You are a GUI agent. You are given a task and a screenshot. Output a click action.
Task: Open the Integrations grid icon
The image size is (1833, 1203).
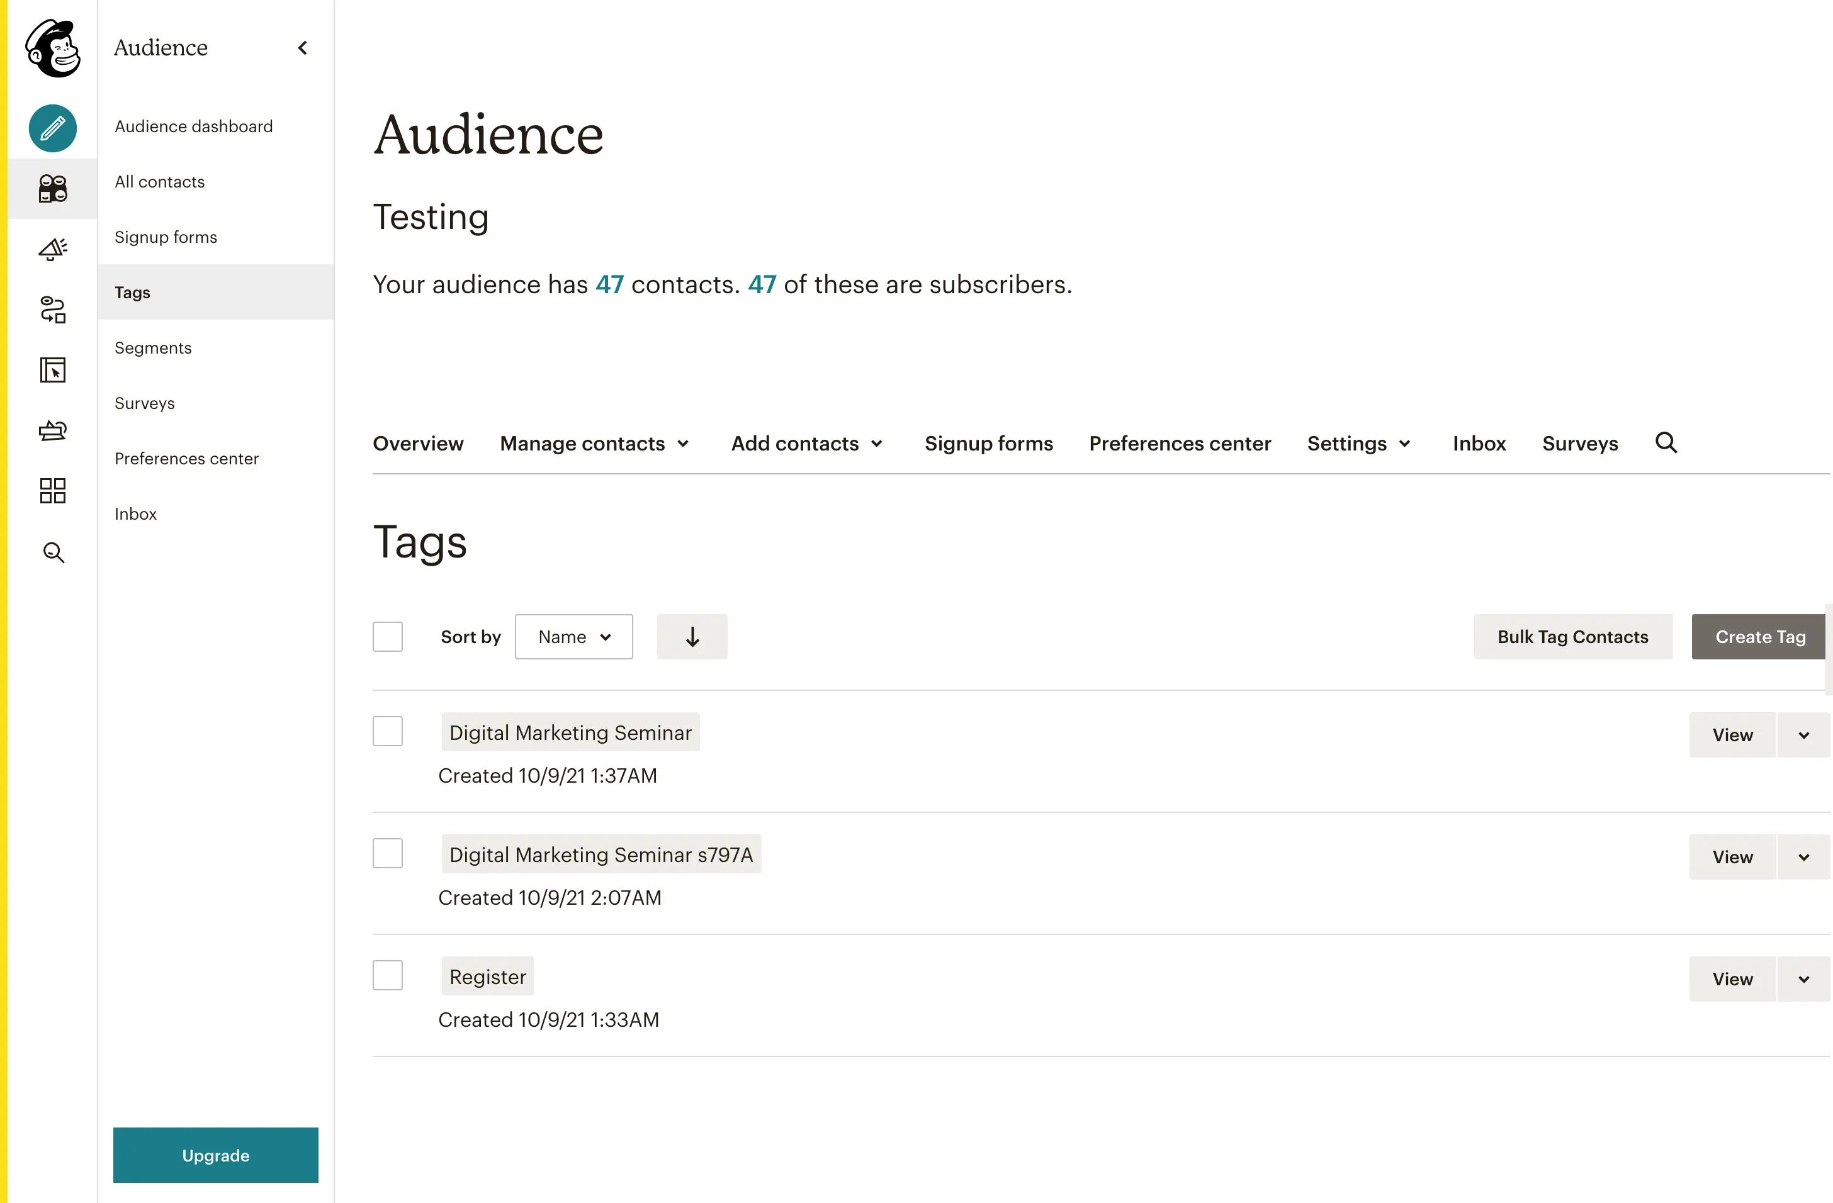pyautogui.click(x=52, y=491)
